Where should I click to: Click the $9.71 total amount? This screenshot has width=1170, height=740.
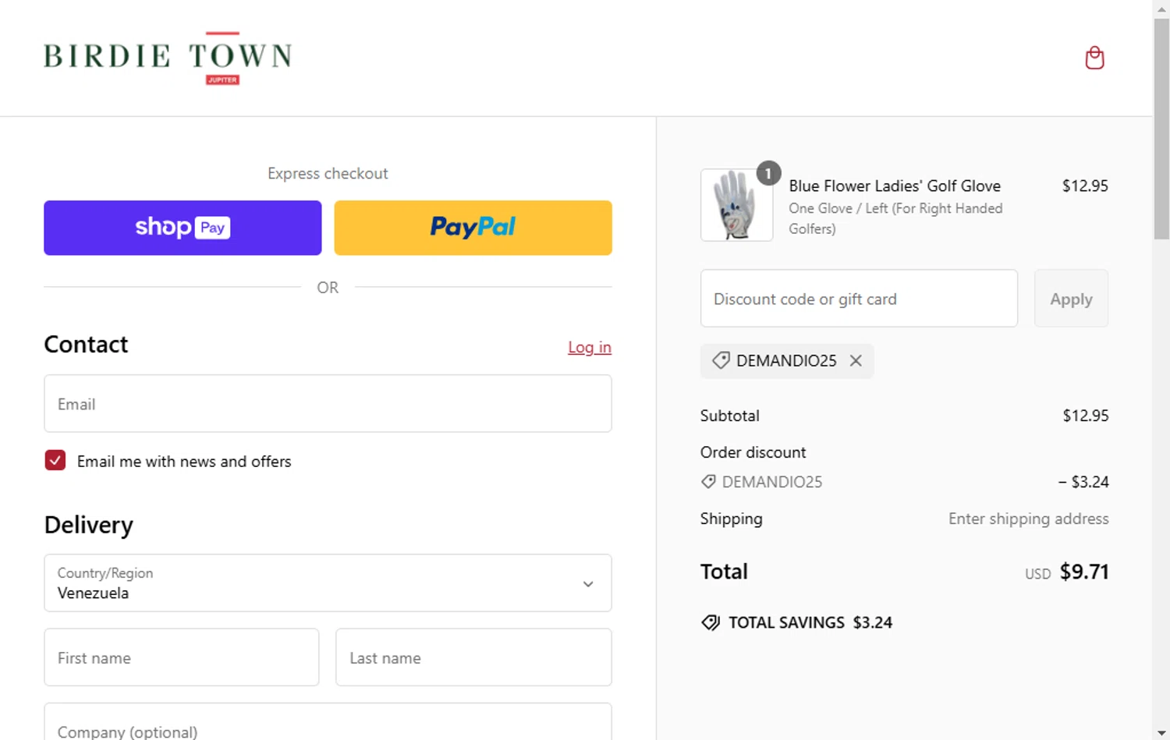coord(1084,572)
